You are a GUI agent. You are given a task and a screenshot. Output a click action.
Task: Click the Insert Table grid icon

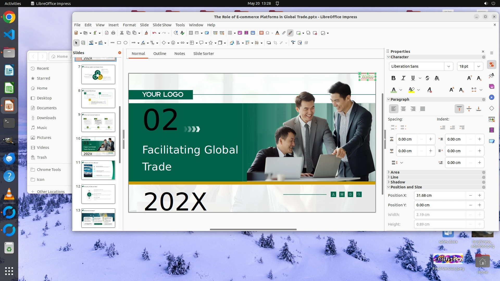coord(230,33)
